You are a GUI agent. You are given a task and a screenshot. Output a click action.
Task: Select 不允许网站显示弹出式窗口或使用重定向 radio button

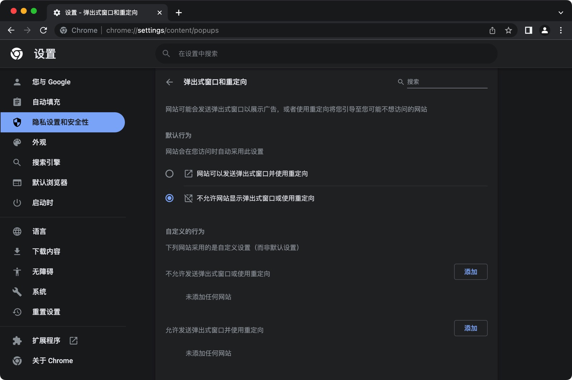click(169, 198)
